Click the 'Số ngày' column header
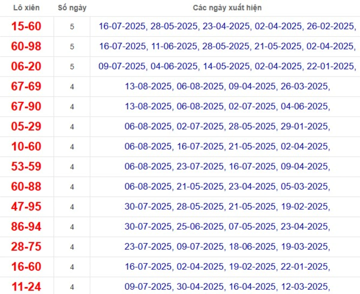The image size is (360, 294). (72, 8)
